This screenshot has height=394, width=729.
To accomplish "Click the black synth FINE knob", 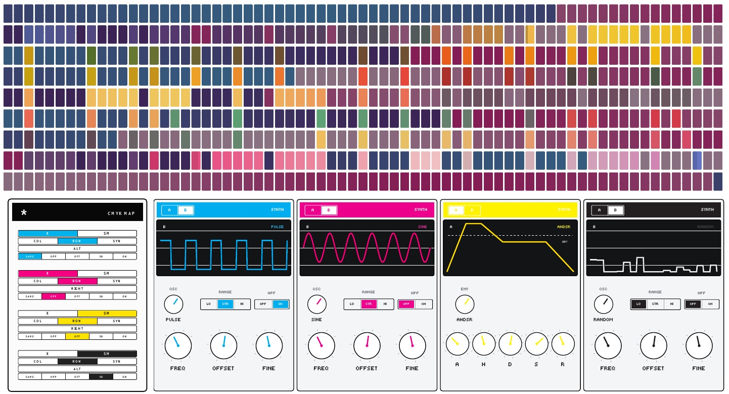I will (699, 346).
